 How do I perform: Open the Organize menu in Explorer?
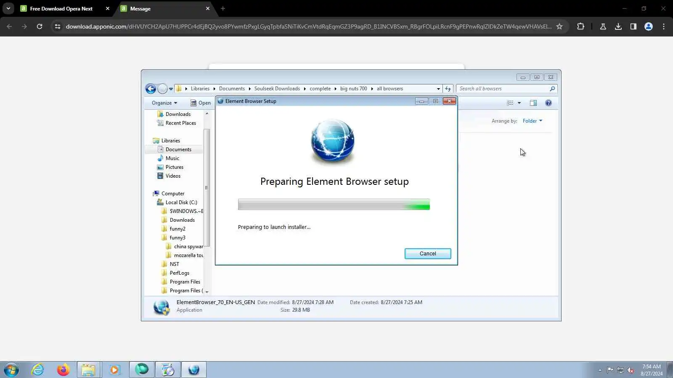(x=164, y=103)
